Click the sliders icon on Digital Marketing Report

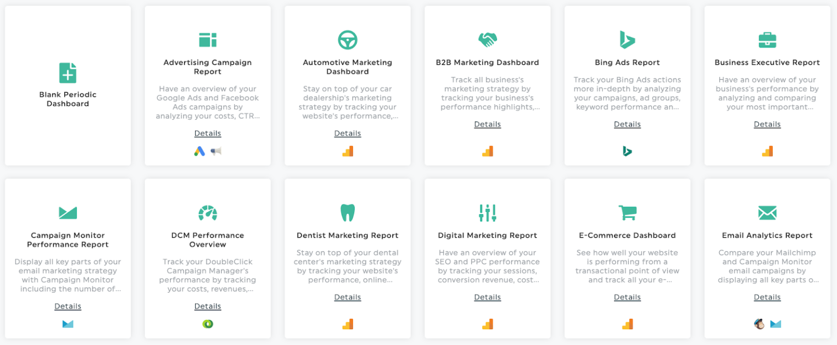click(x=487, y=213)
